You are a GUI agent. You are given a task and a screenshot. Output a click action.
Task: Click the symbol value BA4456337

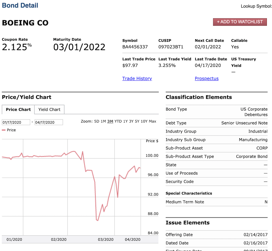(x=135, y=47)
